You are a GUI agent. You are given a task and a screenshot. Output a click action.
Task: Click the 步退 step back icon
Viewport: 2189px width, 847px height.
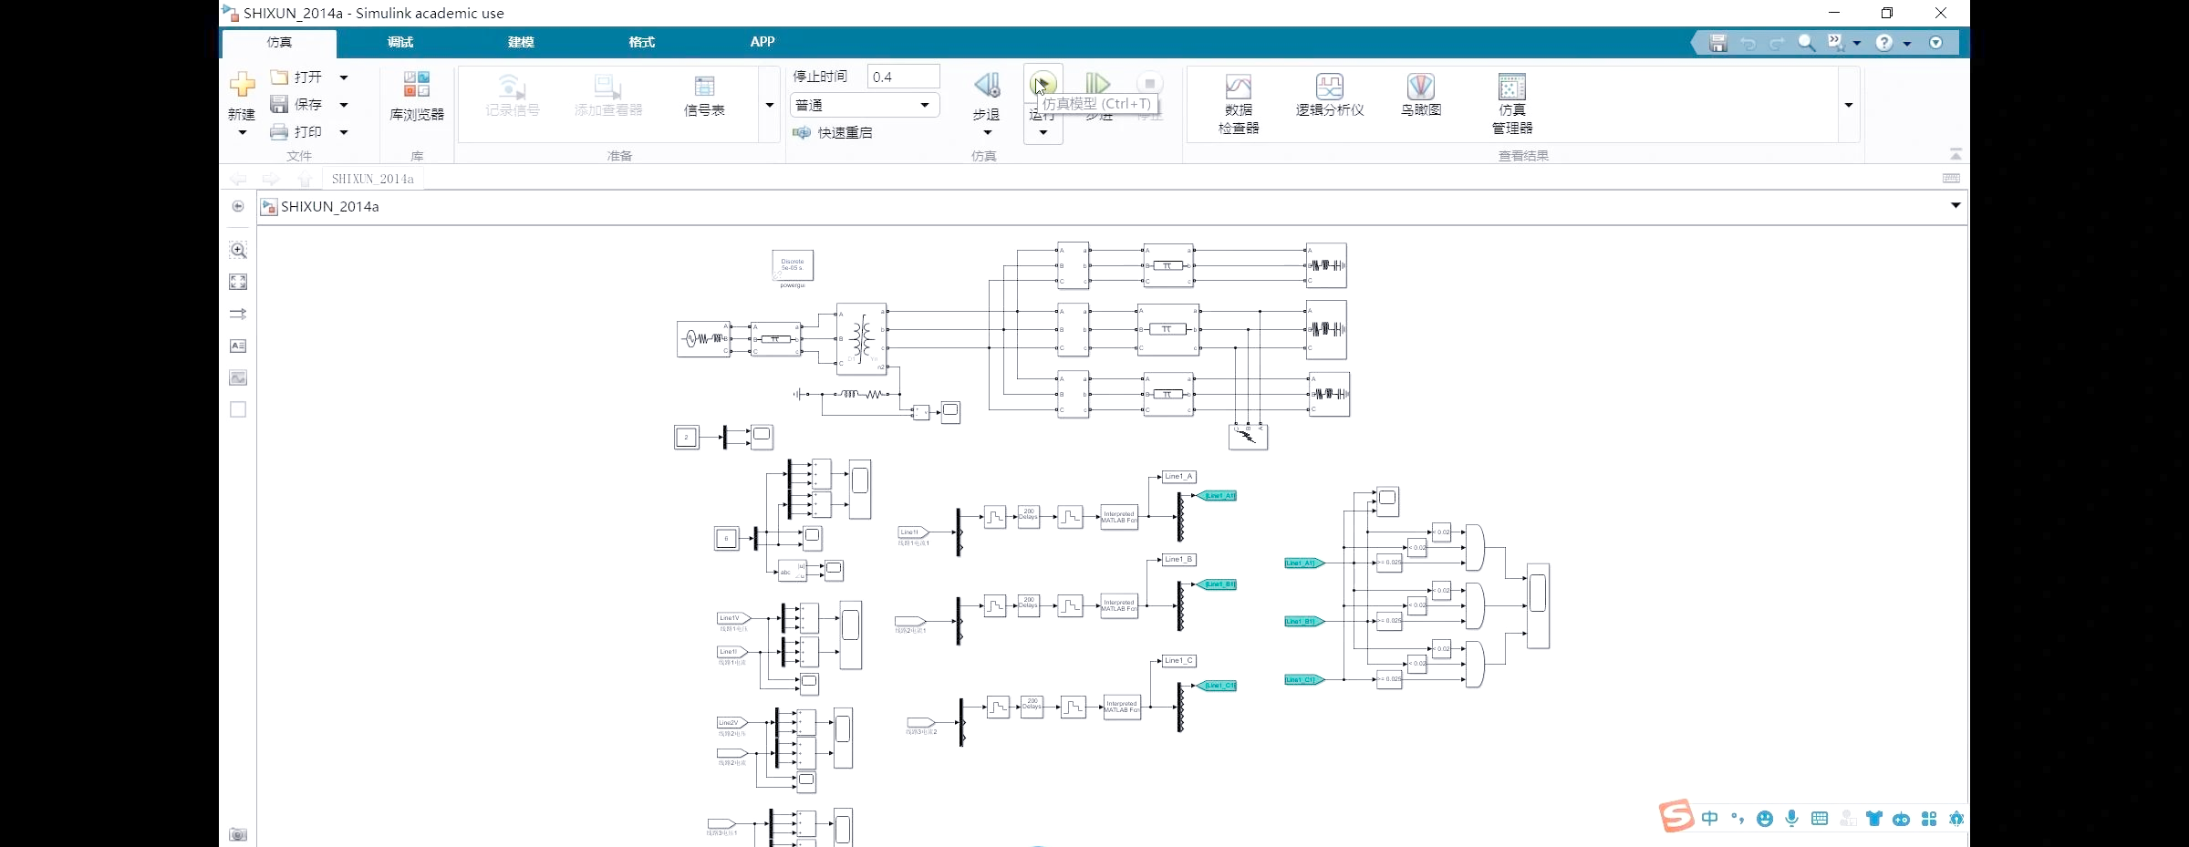pos(987,86)
